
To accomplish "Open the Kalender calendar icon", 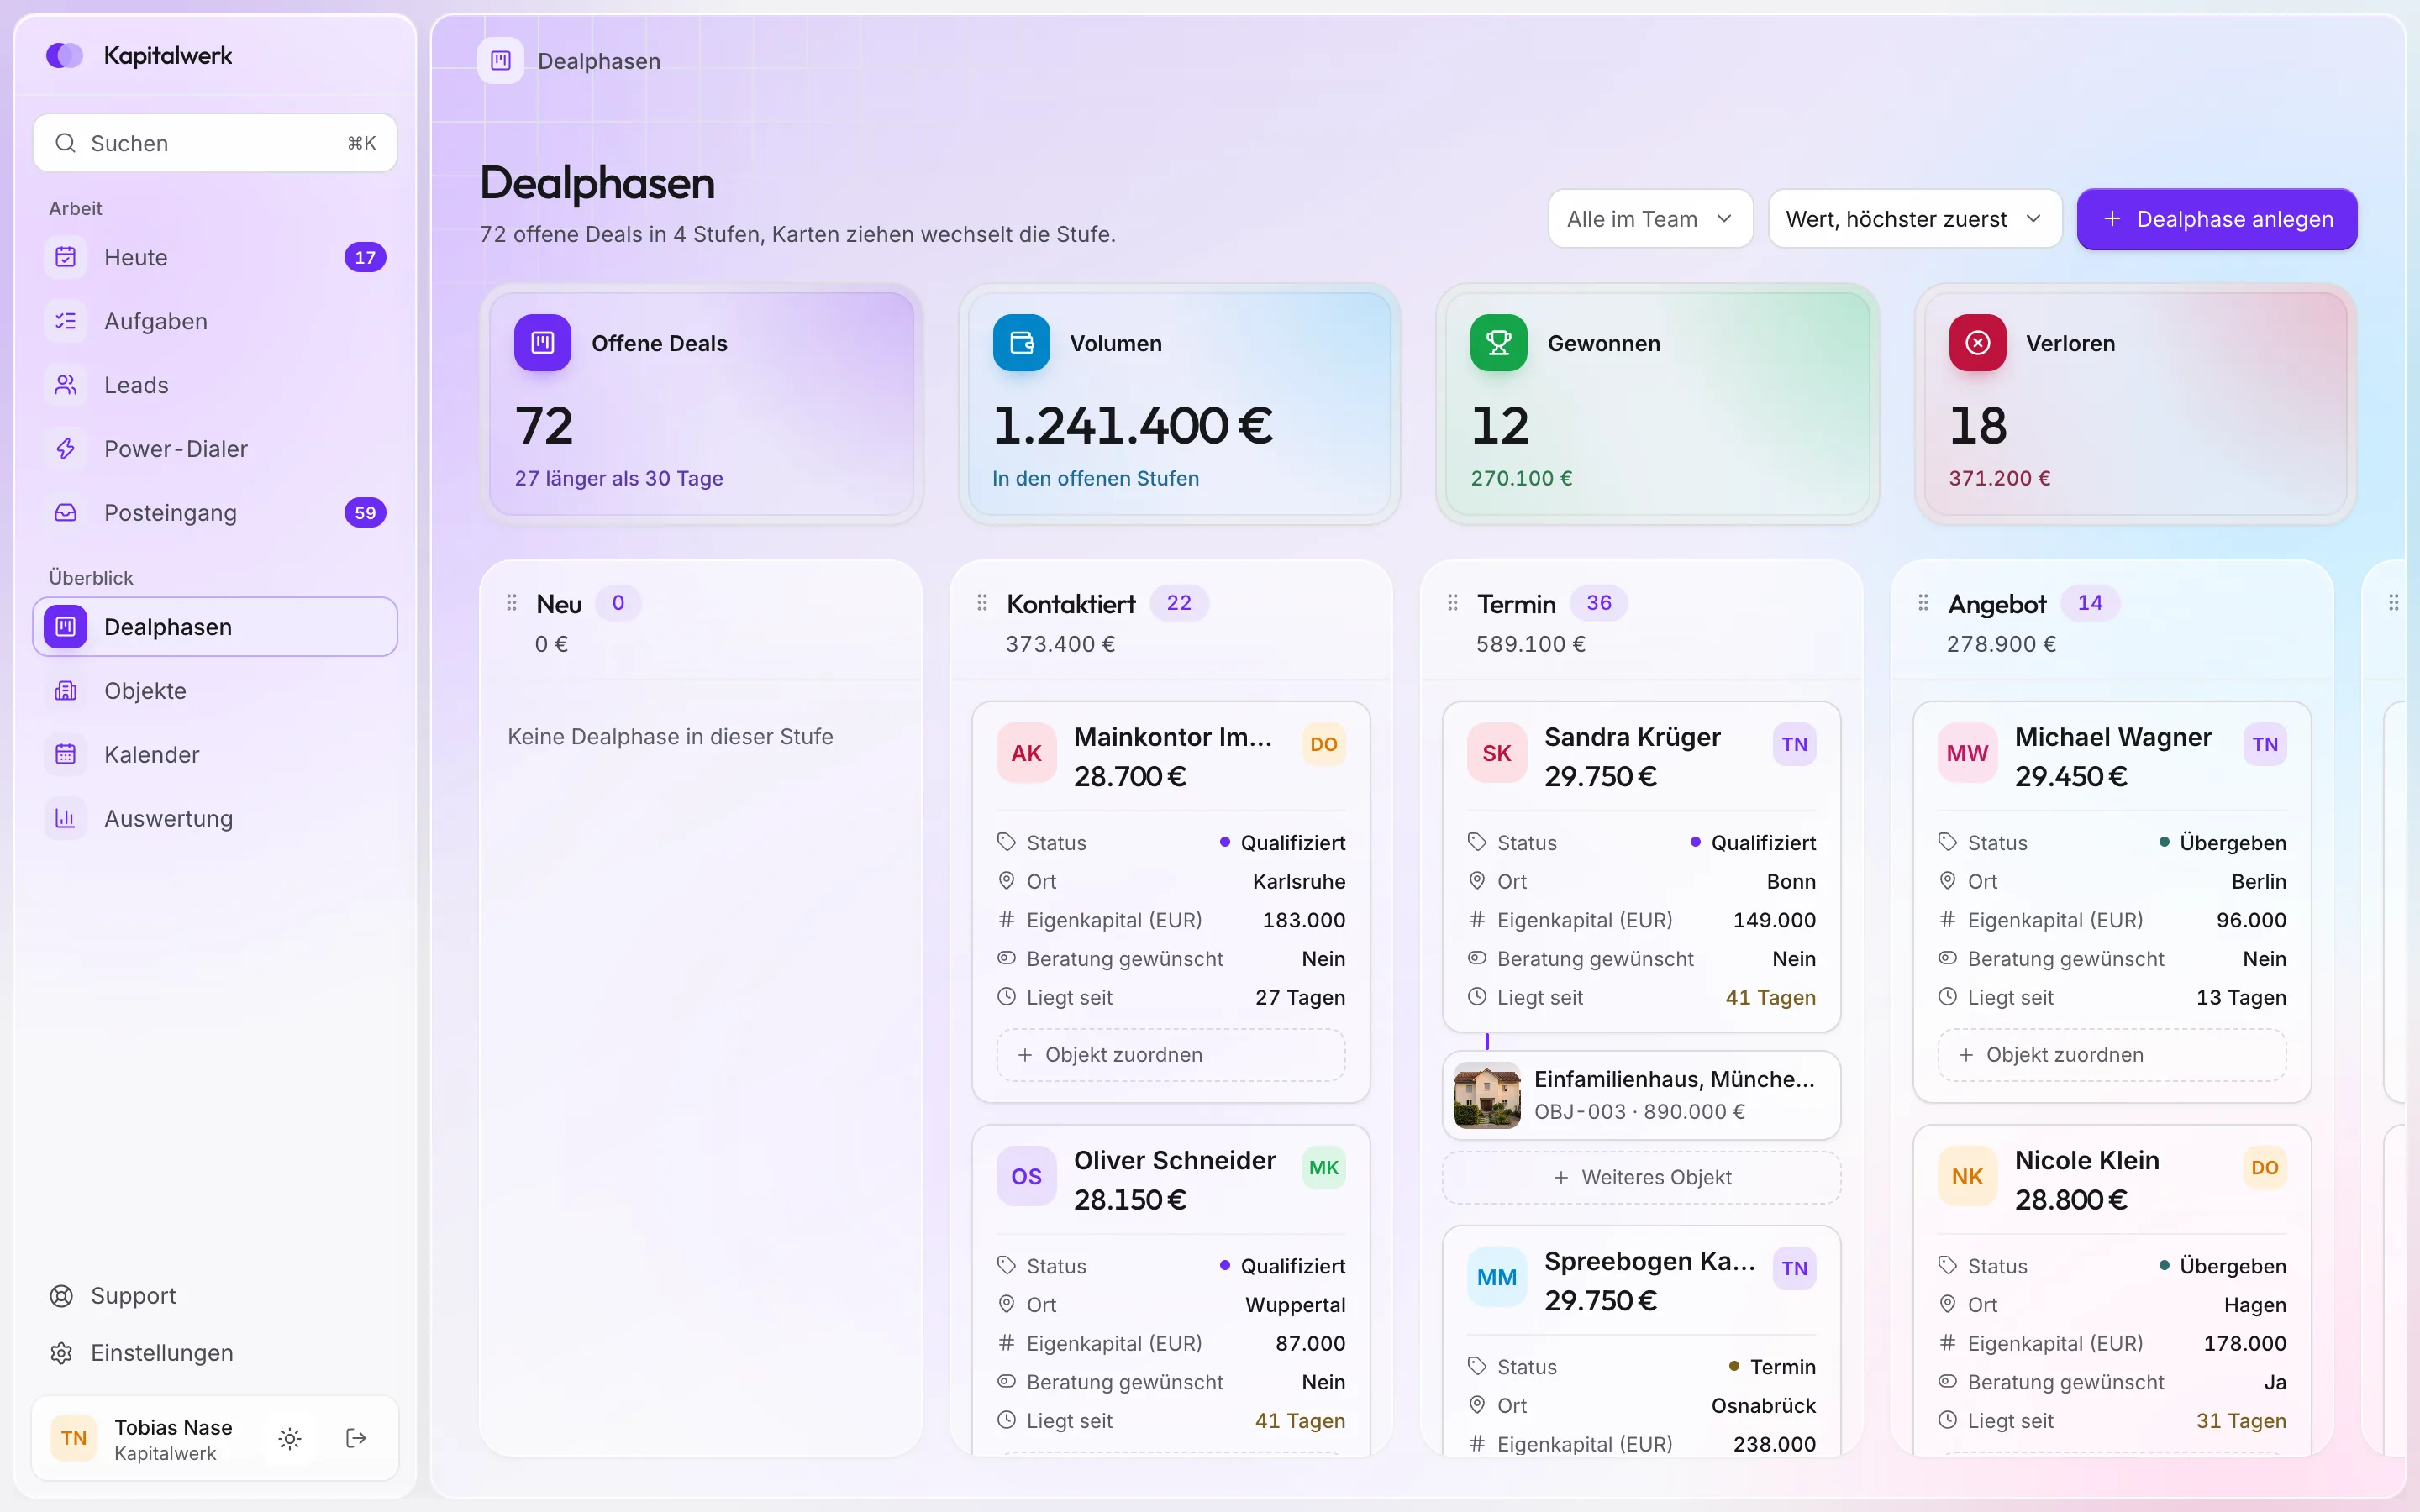I will (x=66, y=755).
